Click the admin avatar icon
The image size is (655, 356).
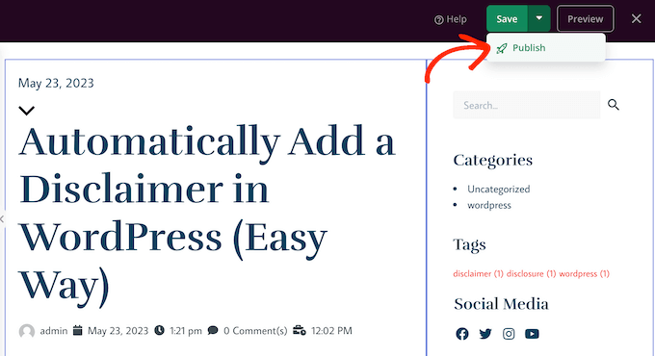(27, 331)
